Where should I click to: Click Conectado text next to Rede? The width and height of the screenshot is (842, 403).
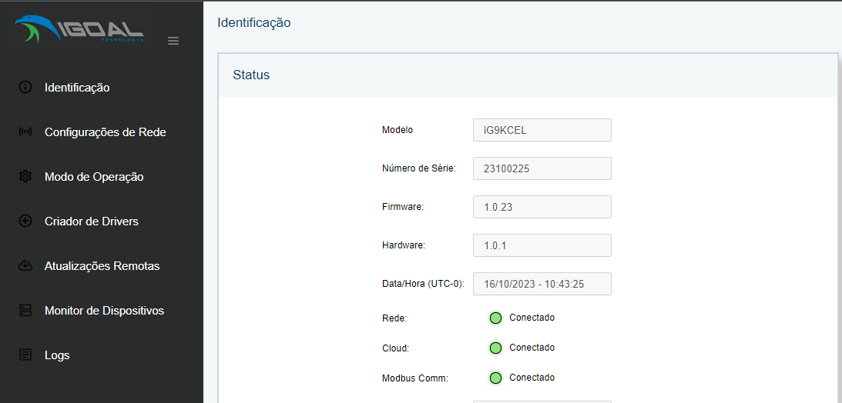[532, 318]
